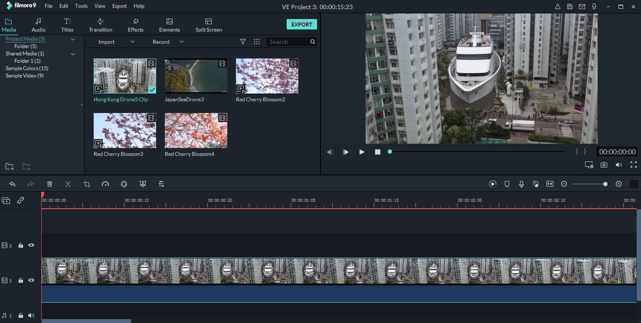Open the Tools menu in the menu bar
This screenshot has height=323, width=641.
pos(81,6)
